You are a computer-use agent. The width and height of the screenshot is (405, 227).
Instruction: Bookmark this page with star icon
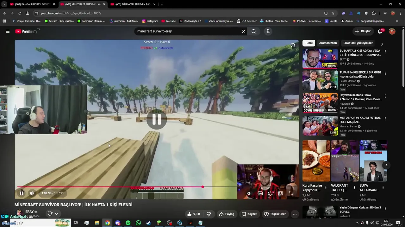click(x=333, y=13)
